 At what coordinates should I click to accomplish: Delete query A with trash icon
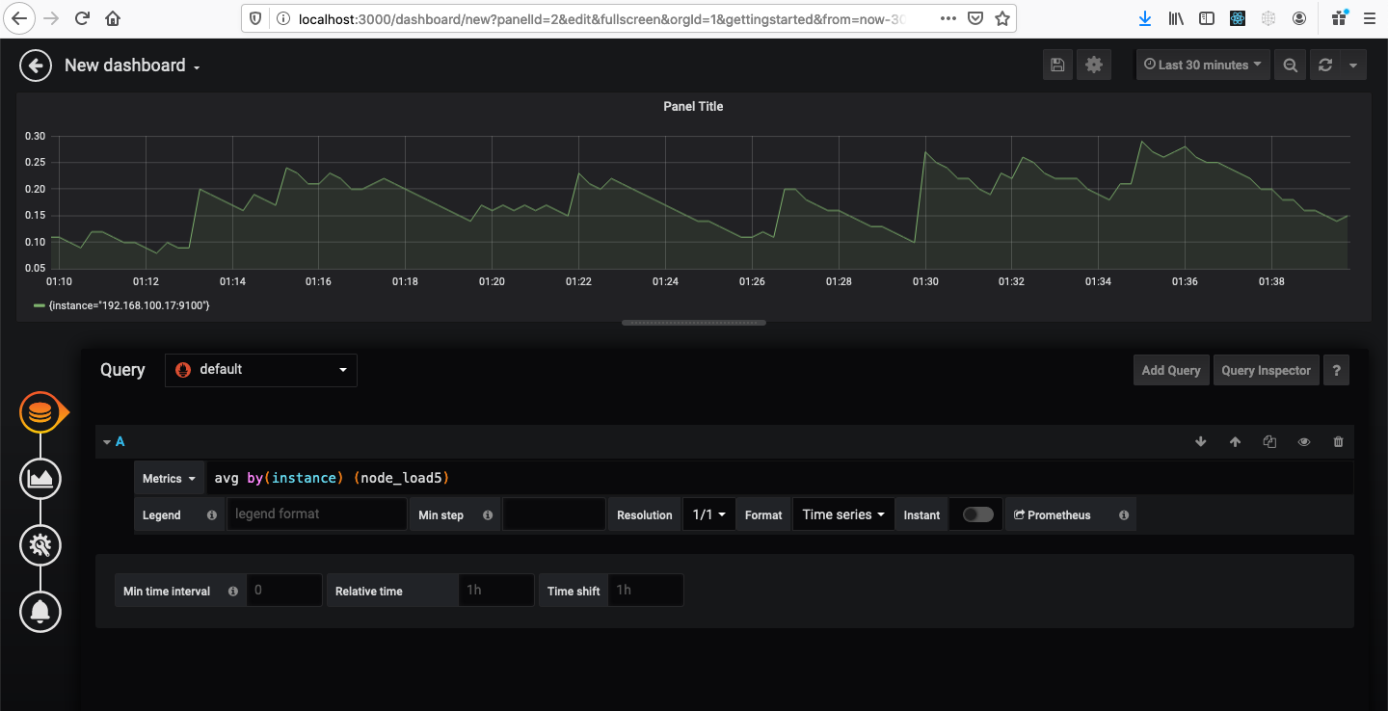1338,441
